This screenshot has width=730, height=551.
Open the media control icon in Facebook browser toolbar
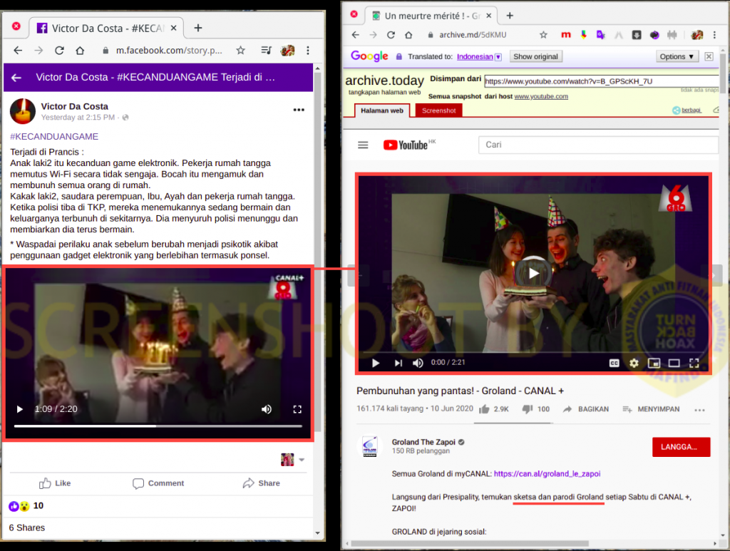[267, 51]
